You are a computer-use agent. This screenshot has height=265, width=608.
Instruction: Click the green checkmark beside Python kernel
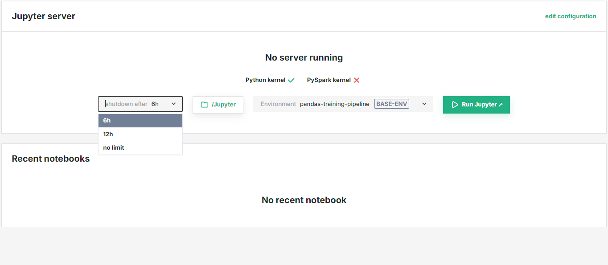click(x=292, y=80)
